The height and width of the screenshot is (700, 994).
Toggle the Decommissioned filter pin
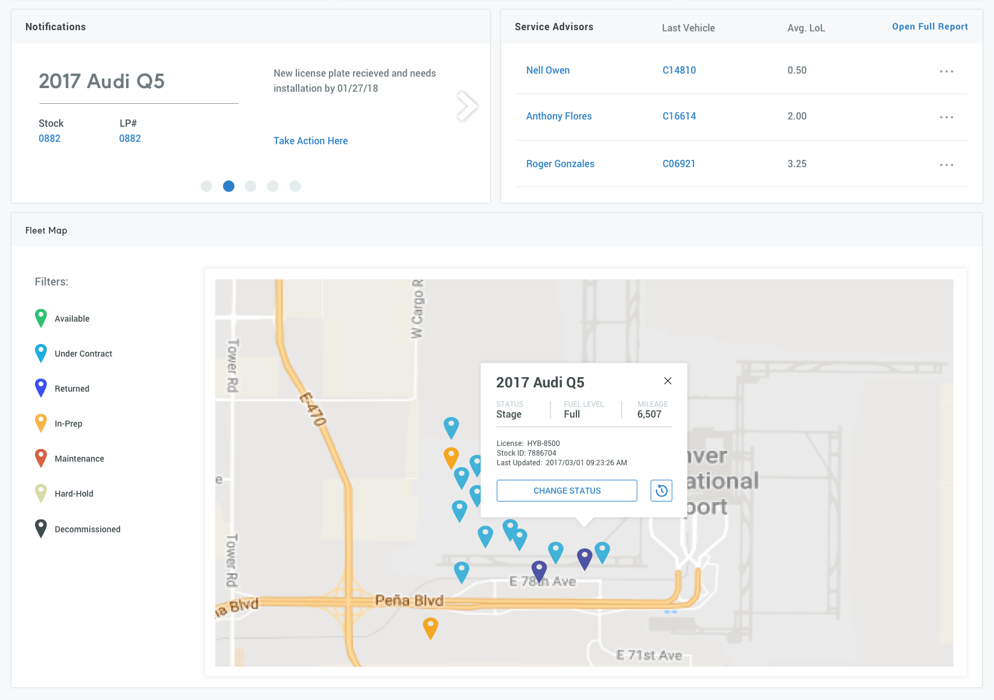click(41, 529)
